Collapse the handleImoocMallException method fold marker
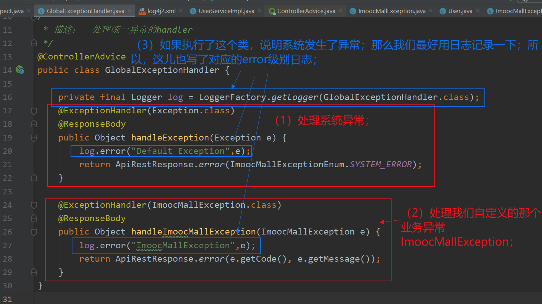This screenshot has height=304, width=542. (34, 232)
